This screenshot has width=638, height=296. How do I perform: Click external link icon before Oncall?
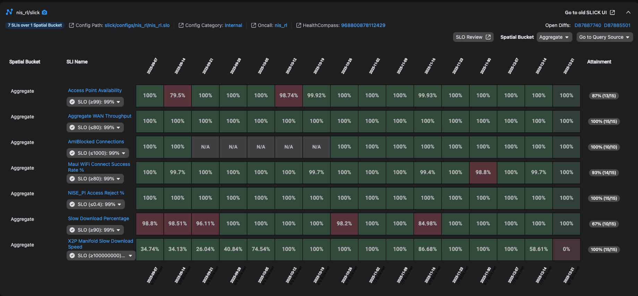point(254,25)
